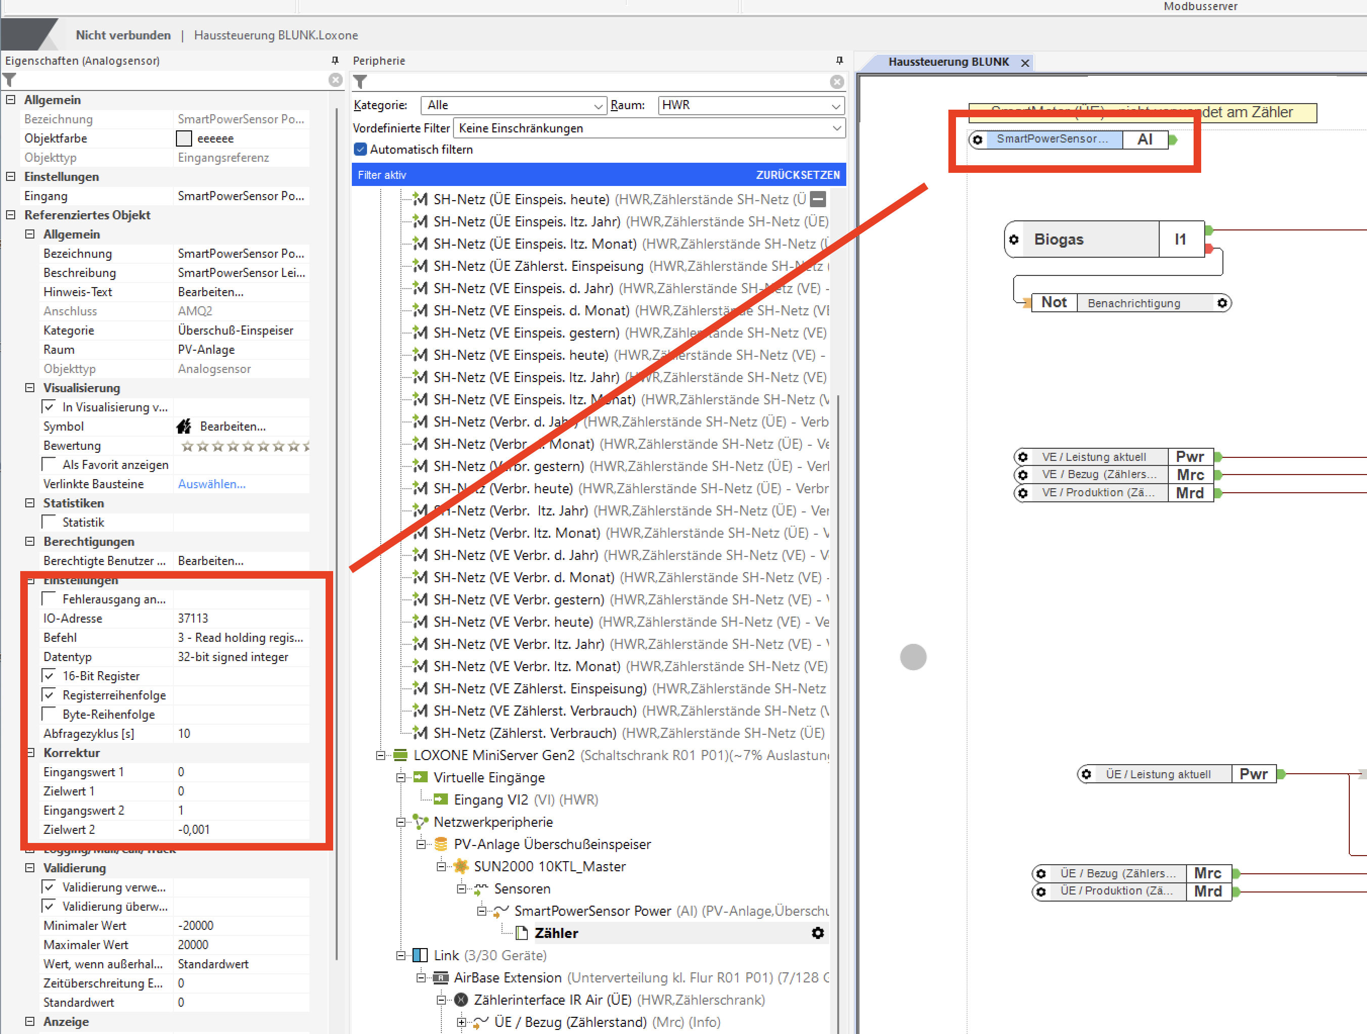Click ZURÜCKSETZEN to reset the filter
Screen dimensions: 1367x1034
pos(797,175)
